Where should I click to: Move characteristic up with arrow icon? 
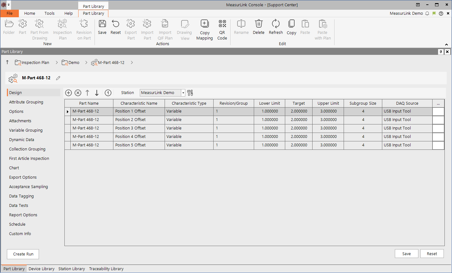[87, 93]
